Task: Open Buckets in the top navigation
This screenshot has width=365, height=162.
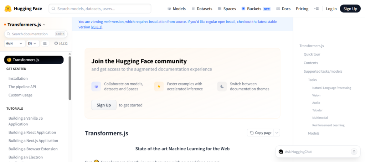Action: pyautogui.click(x=256, y=9)
